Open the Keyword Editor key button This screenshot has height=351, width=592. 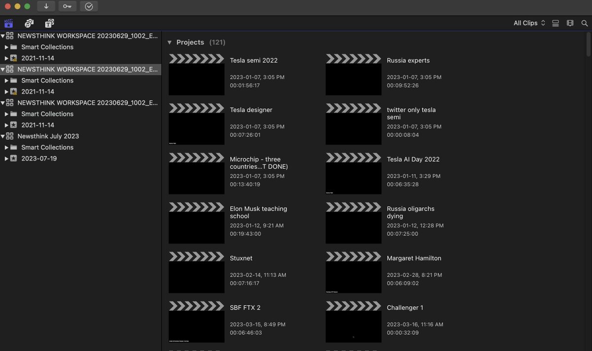pos(67,6)
